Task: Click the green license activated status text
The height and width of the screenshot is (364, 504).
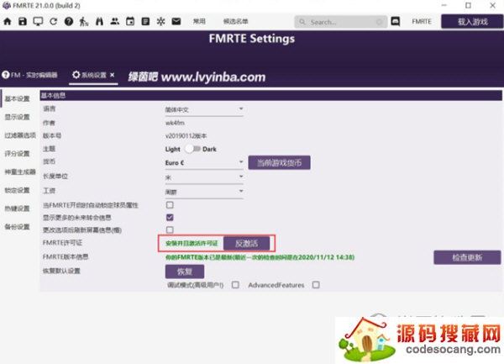Action: [x=192, y=244]
